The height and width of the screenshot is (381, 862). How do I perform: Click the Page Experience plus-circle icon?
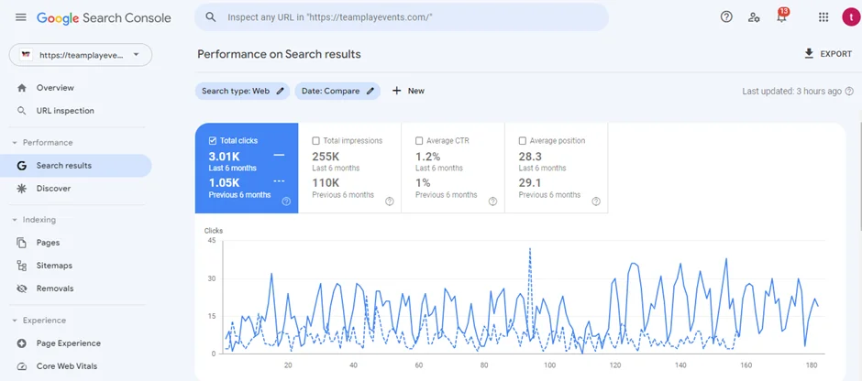22,343
